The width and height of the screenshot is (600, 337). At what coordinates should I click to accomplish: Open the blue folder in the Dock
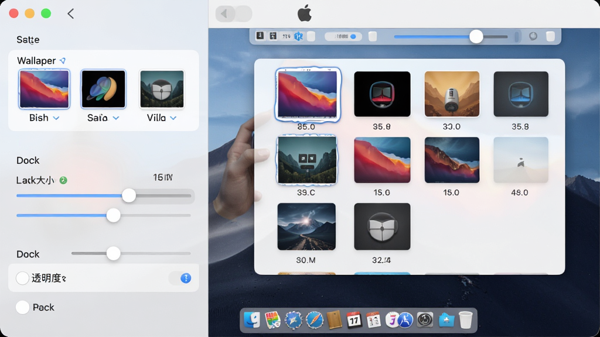pyautogui.click(x=446, y=320)
